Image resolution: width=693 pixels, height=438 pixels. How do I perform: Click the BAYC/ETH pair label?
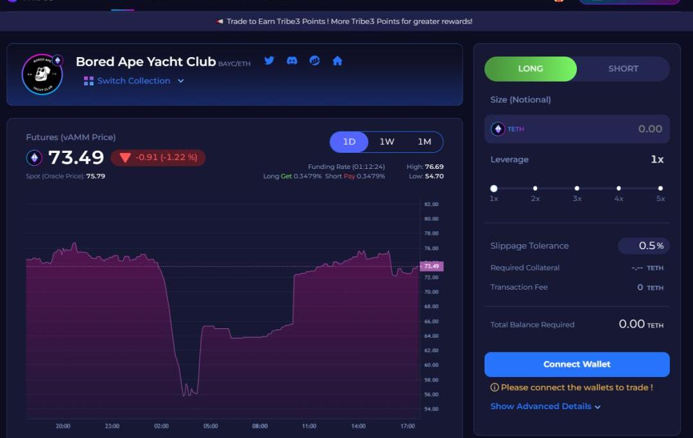pos(234,64)
